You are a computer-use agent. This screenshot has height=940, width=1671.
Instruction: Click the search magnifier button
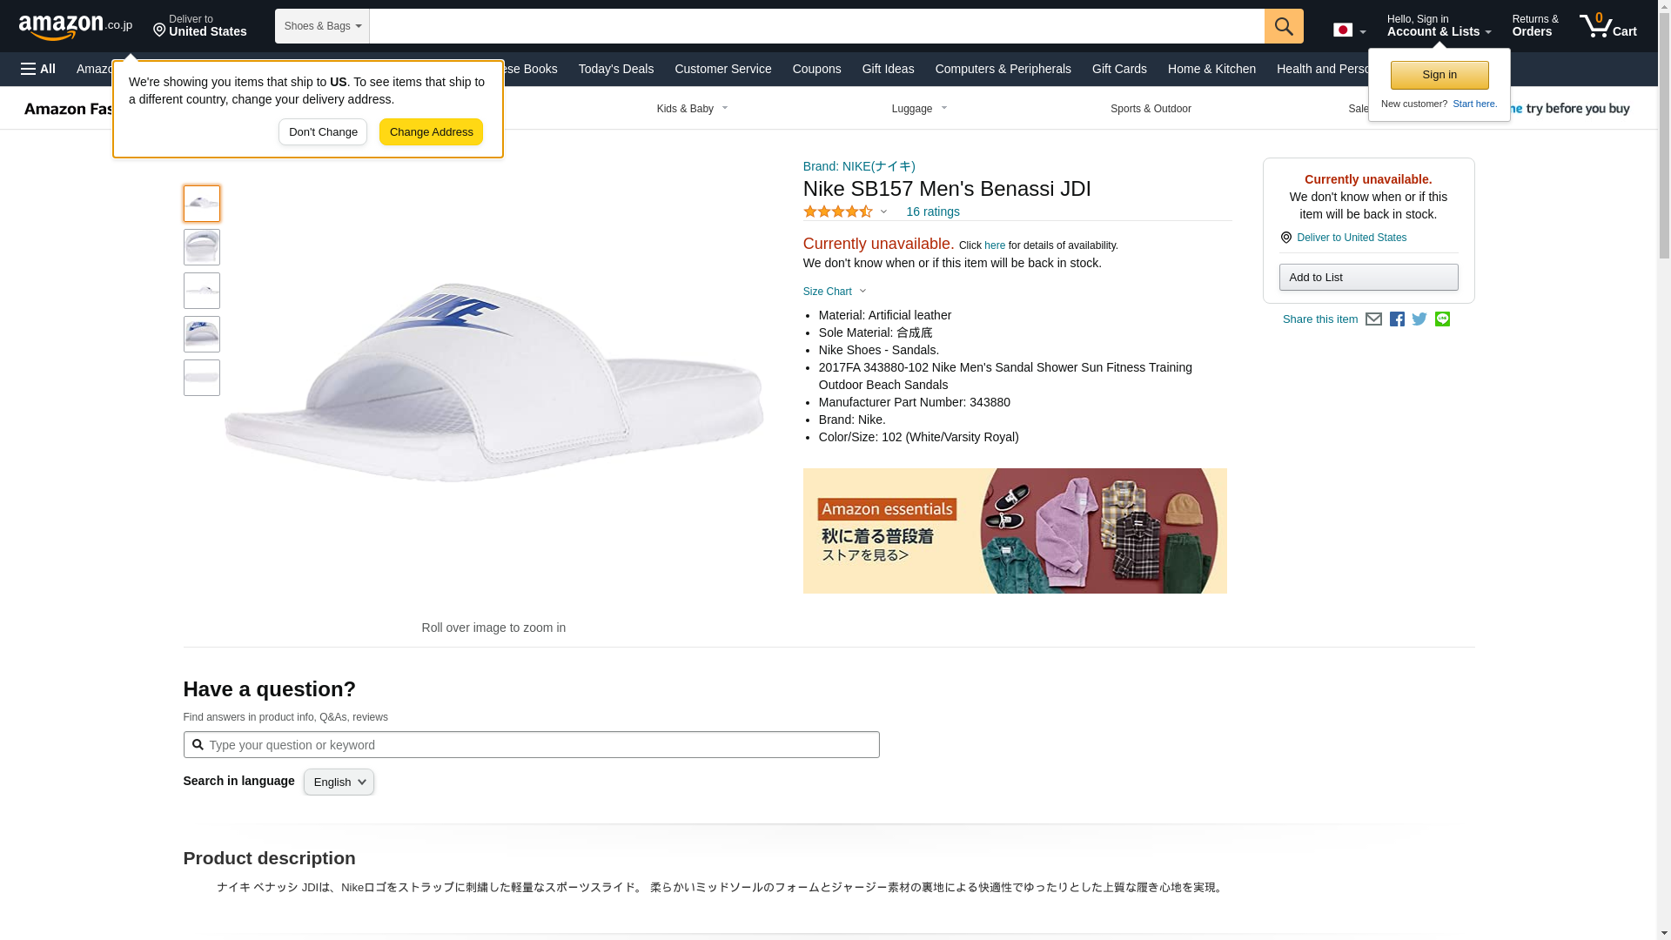point(1284,26)
